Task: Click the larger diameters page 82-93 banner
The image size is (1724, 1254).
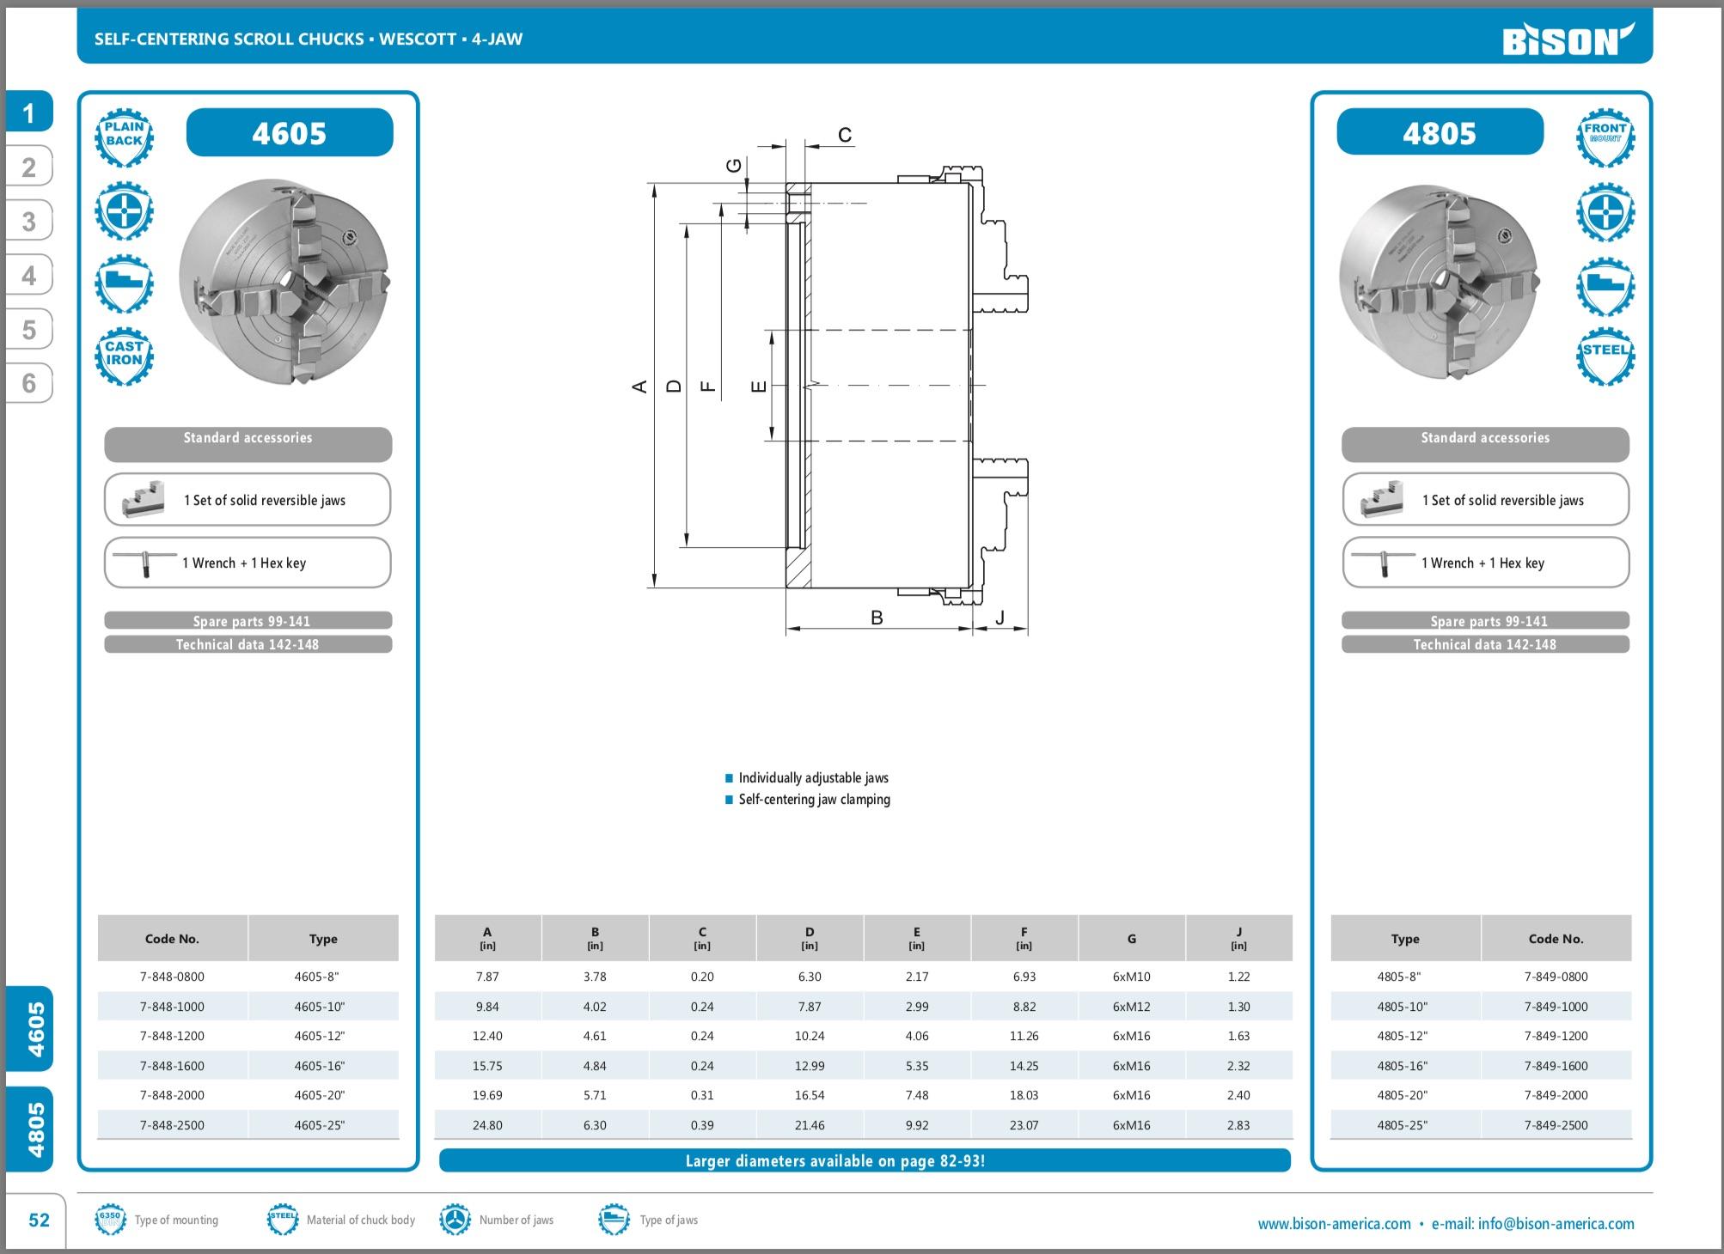Action: tap(865, 1160)
